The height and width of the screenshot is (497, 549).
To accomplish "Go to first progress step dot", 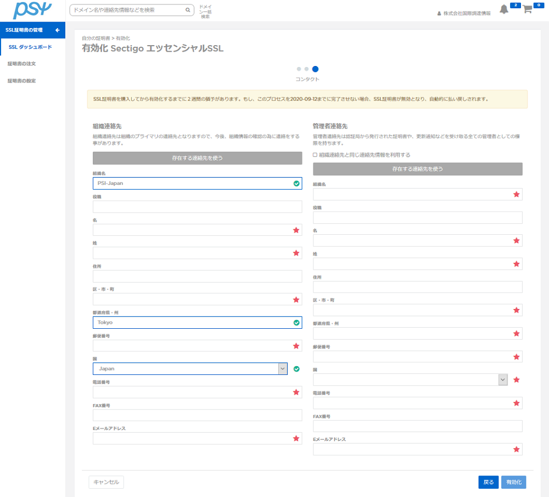I will click(299, 69).
